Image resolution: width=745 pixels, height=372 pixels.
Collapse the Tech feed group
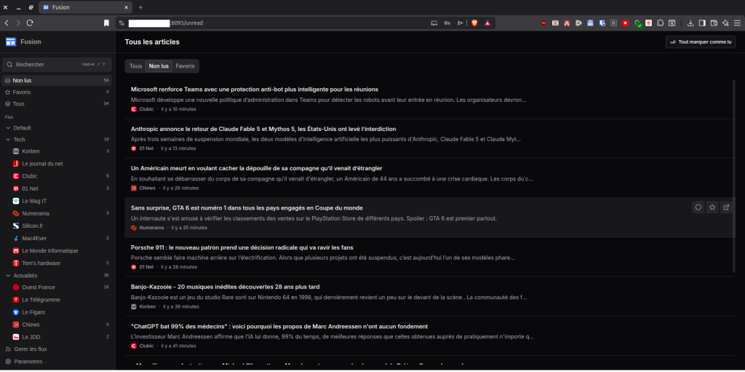[x=8, y=139]
